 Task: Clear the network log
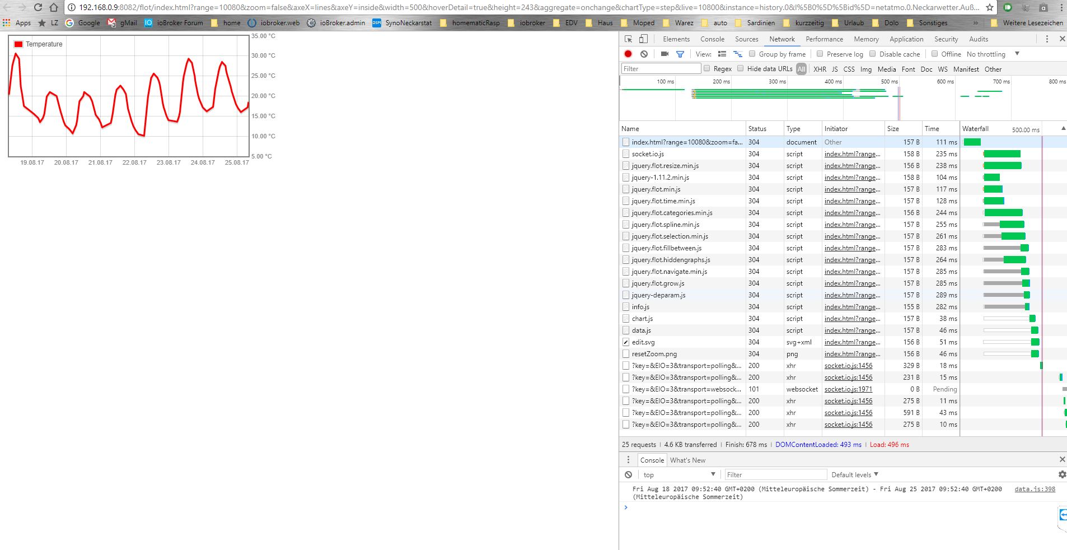(644, 54)
